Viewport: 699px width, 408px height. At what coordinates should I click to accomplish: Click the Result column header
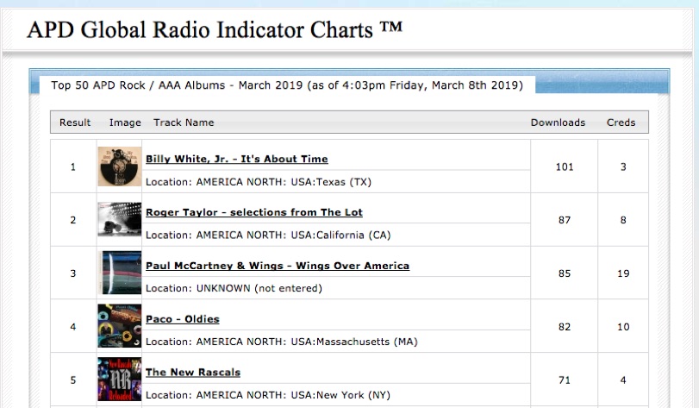click(75, 122)
